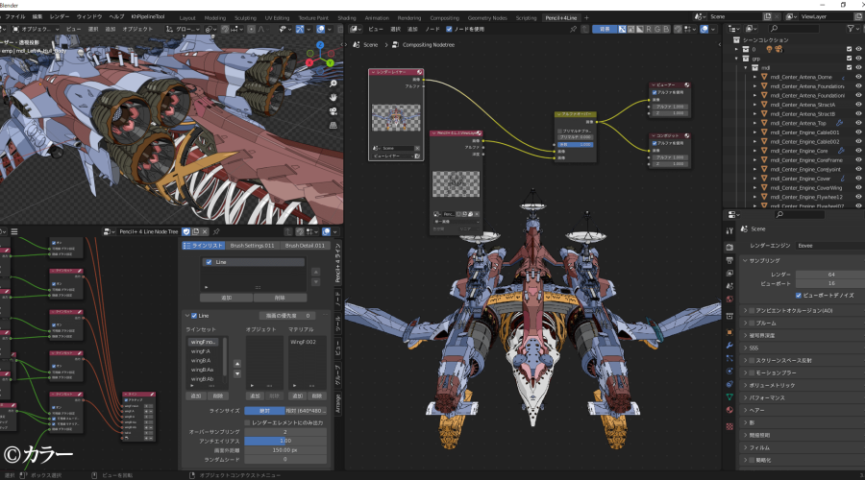
Task: Enable レンダーエレメントにのみ出力 checkbox
Action: pyautogui.click(x=248, y=422)
